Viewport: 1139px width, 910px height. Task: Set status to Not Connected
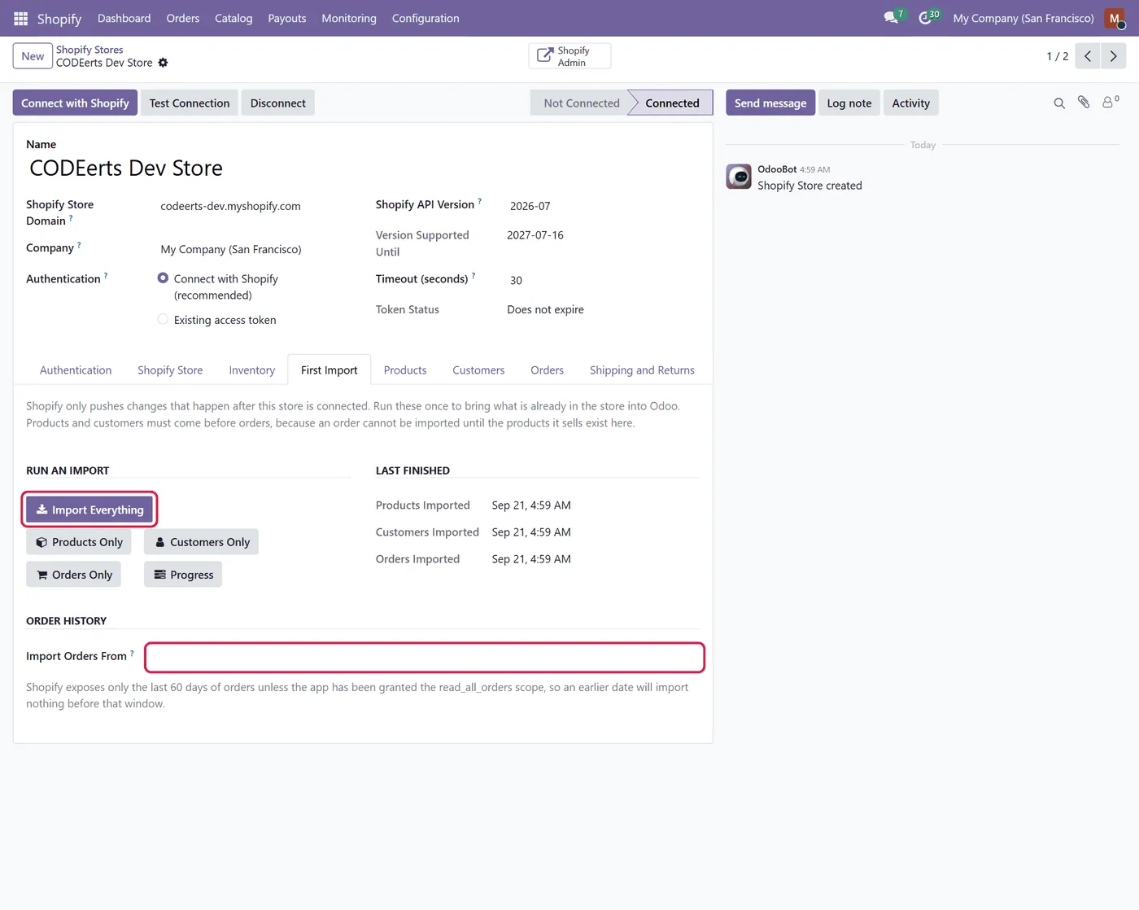pos(581,103)
